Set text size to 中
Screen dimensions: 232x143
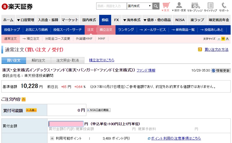pos(223,39)
